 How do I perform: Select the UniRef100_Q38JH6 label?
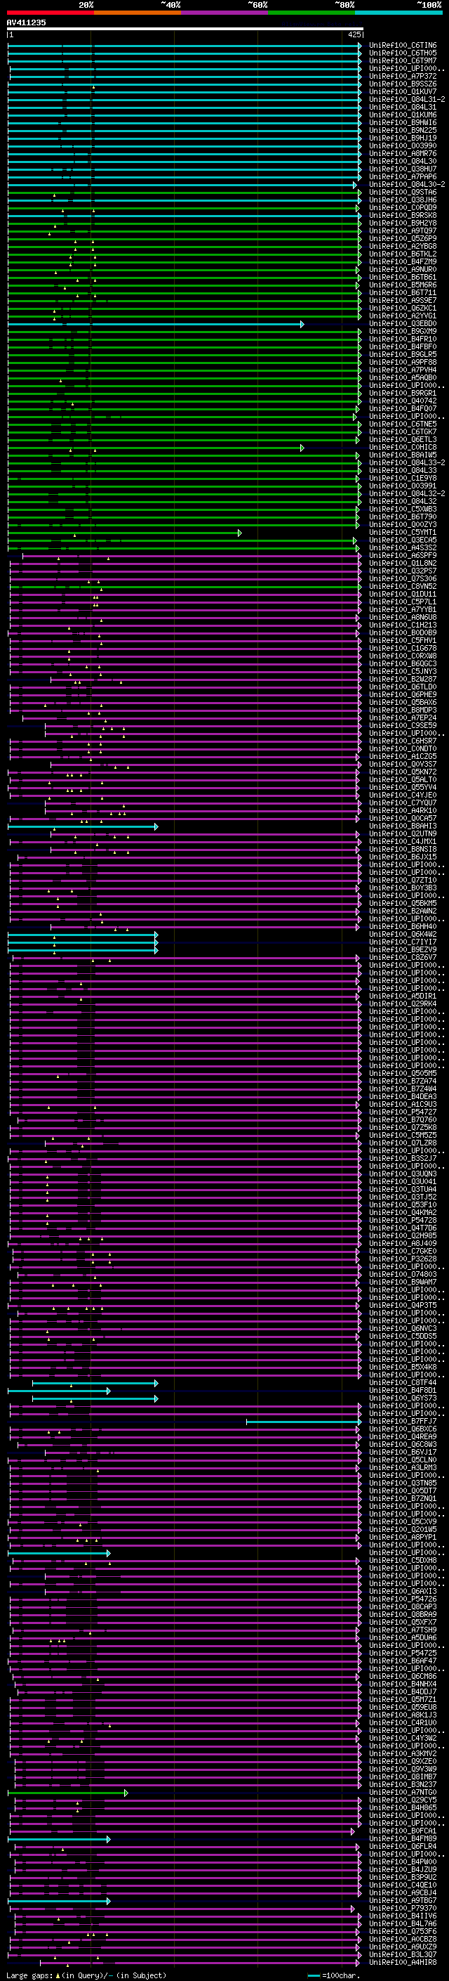pyautogui.click(x=403, y=200)
